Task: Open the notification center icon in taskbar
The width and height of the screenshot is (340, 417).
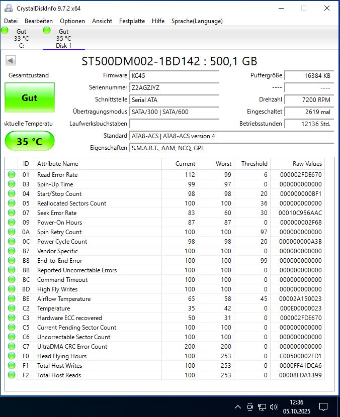Action: (323, 406)
